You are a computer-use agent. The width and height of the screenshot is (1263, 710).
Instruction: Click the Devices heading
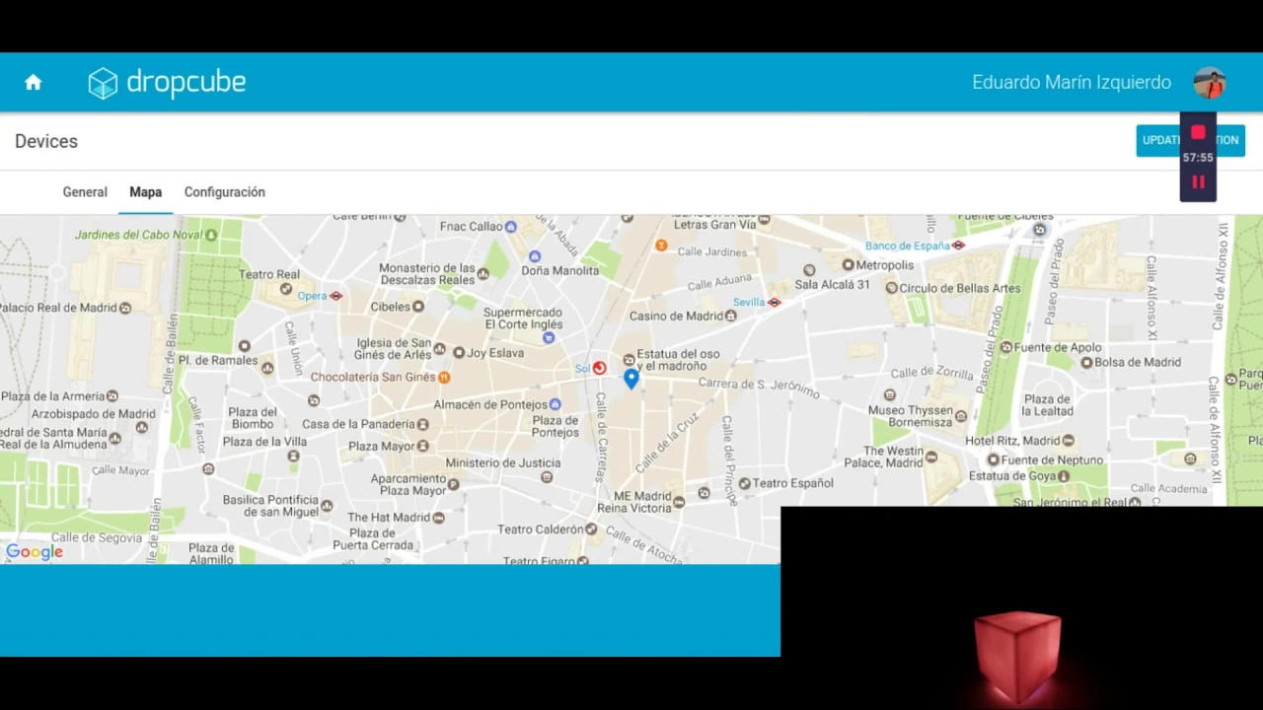pyautogui.click(x=46, y=141)
